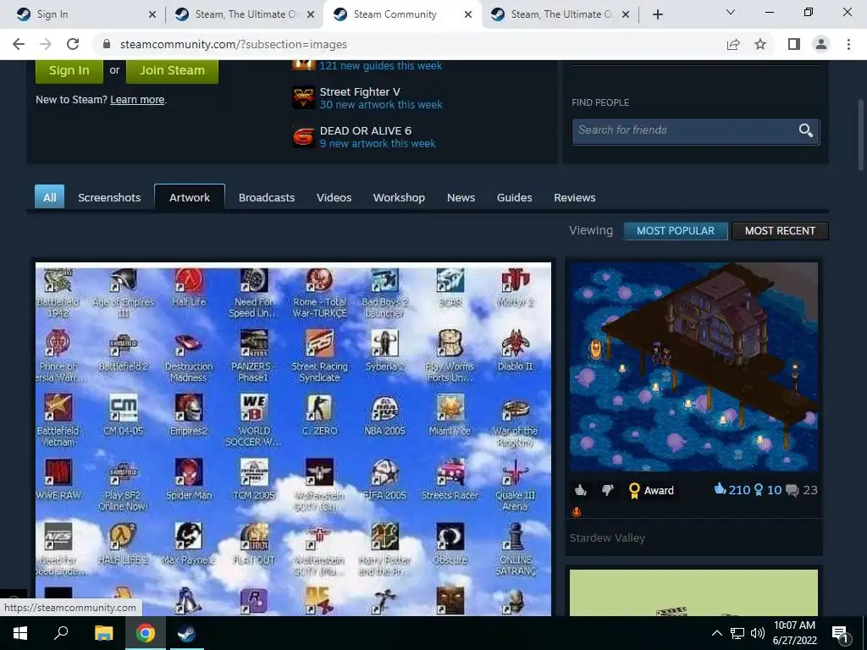Screen dimensions: 867x650
Task: Open a new browser tab
Action: tap(657, 14)
